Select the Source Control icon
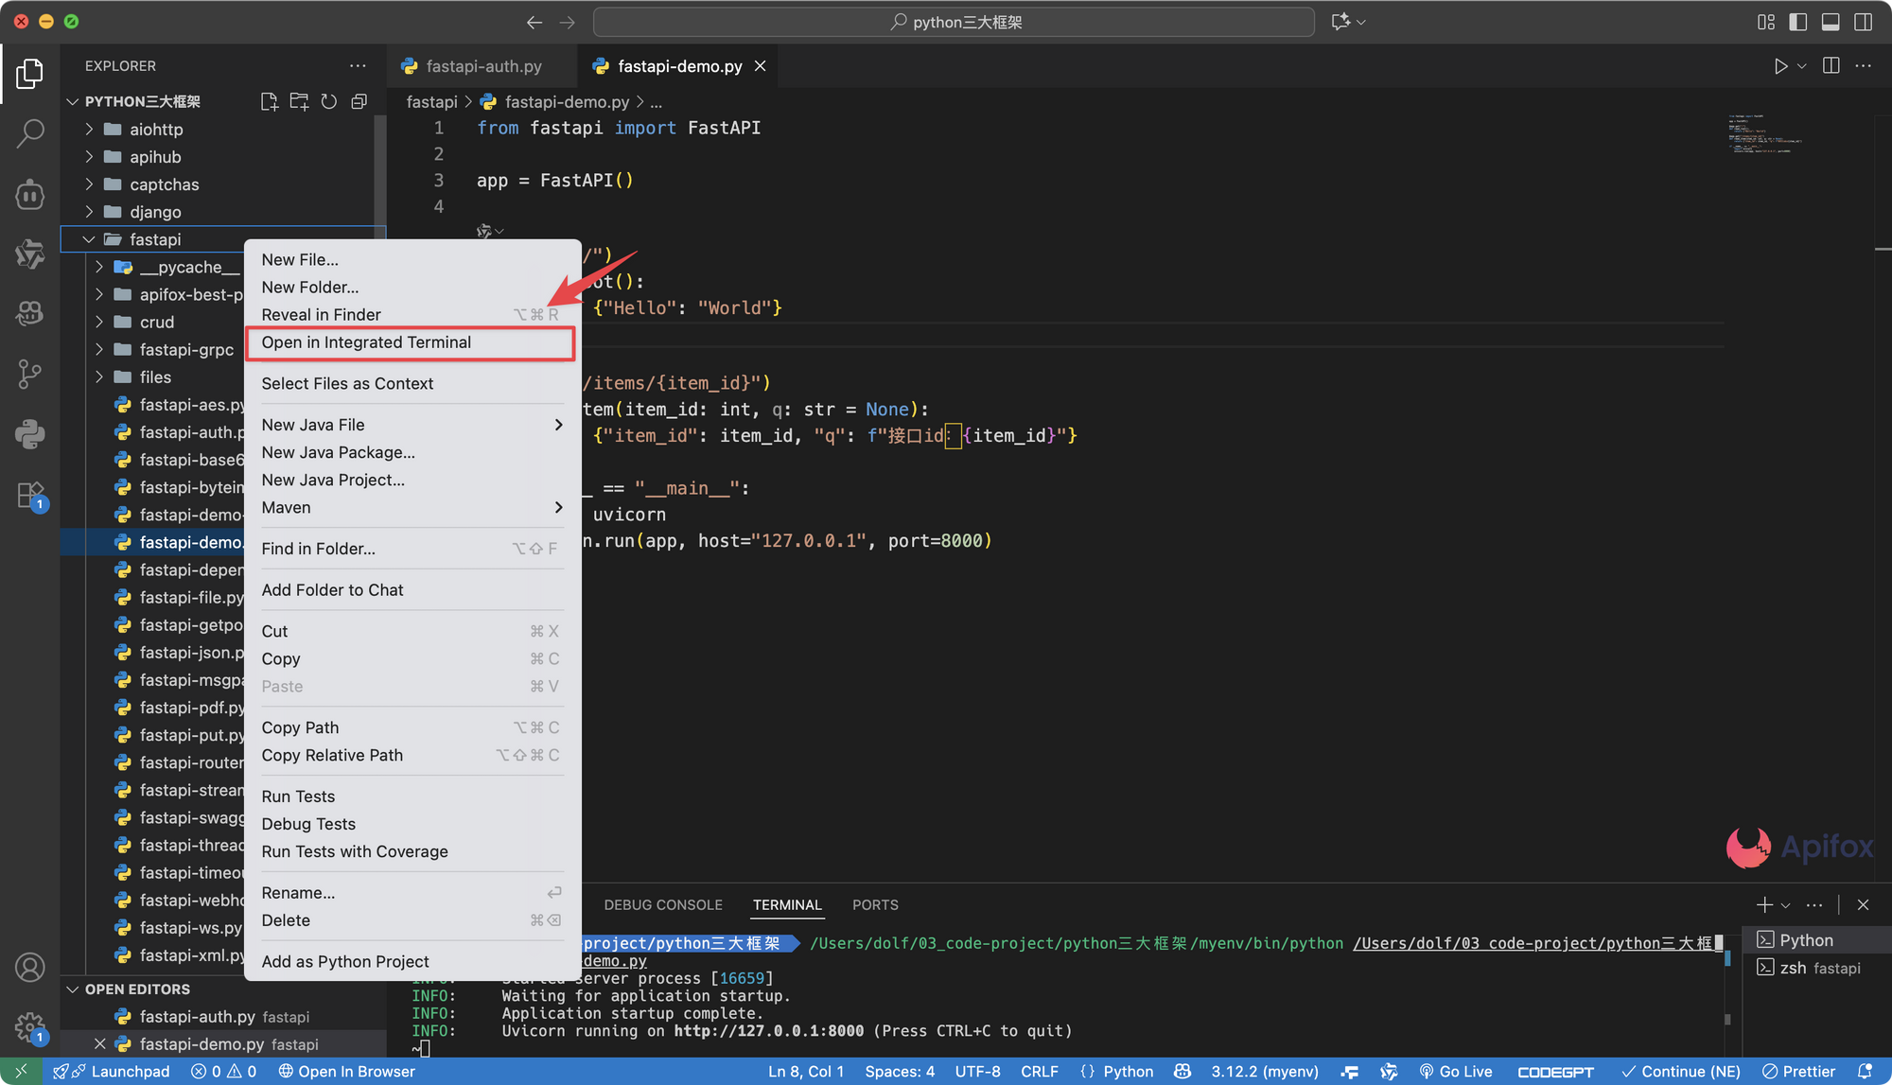Viewport: 1892px width, 1085px height. point(29,374)
